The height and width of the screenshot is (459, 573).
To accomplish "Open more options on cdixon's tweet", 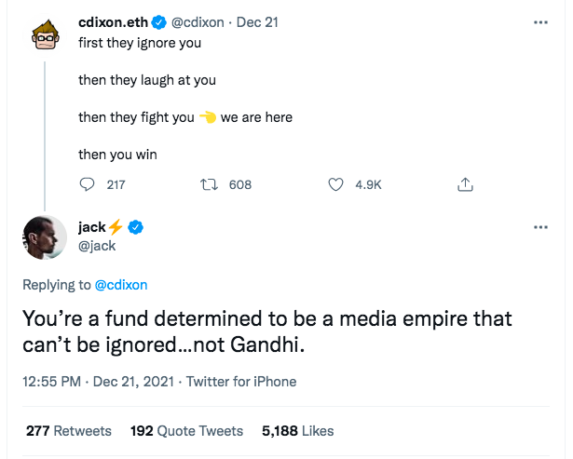I will point(539,22).
